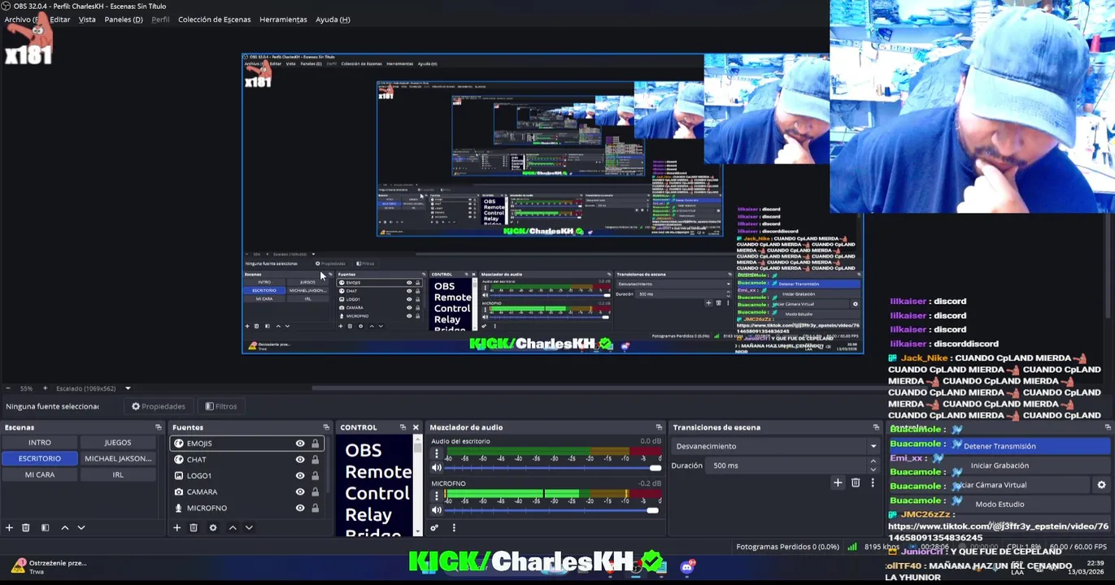Undock Transiciones de escena panel
1115x585 pixels.
click(876, 427)
